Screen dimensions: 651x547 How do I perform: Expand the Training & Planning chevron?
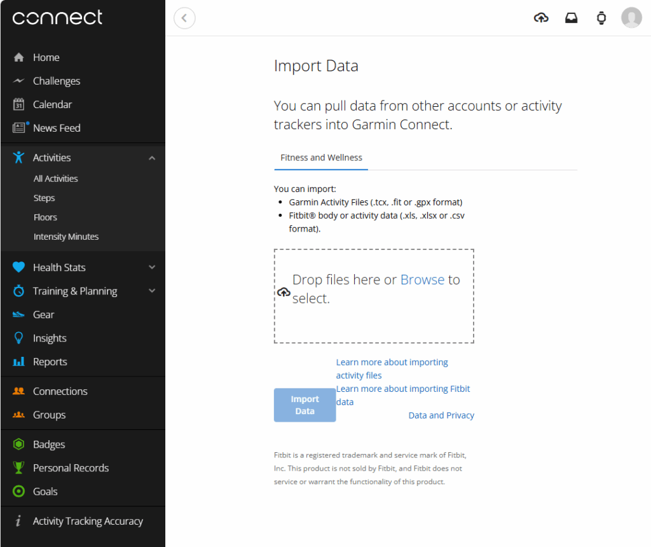(x=152, y=291)
